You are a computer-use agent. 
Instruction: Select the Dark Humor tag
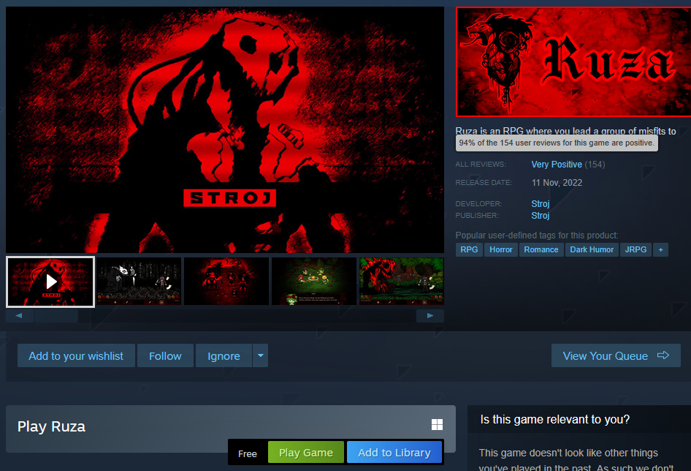coord(592,249)
